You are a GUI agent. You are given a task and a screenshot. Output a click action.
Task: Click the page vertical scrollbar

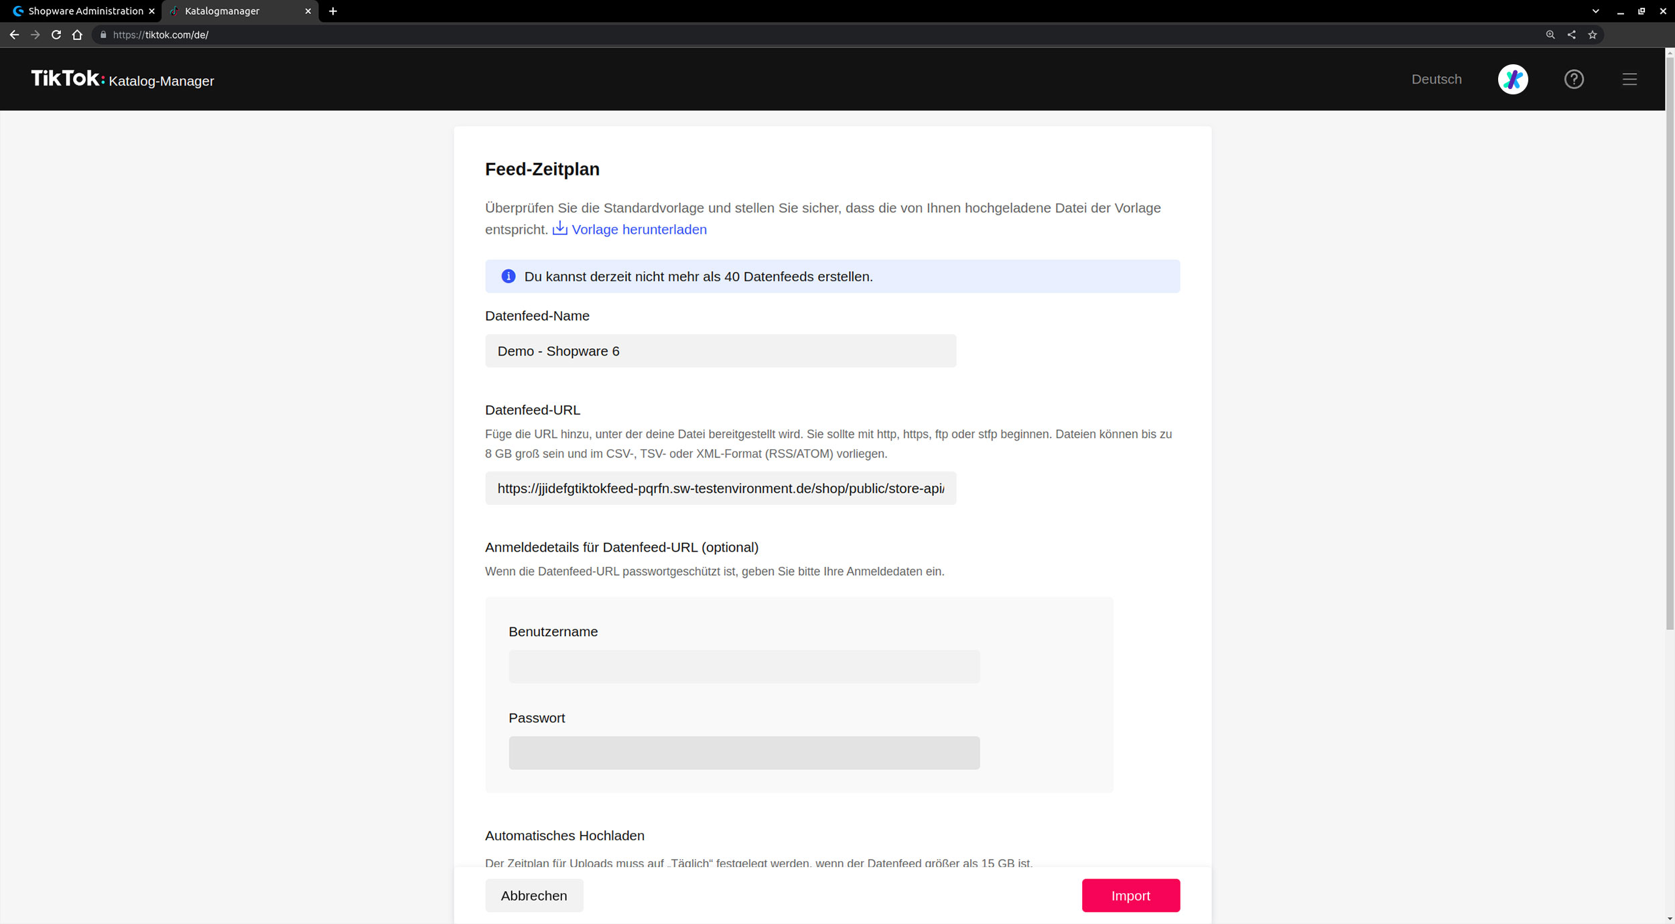tap(1669, 344)
